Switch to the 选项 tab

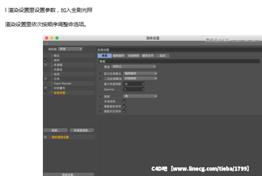(162, 55)
